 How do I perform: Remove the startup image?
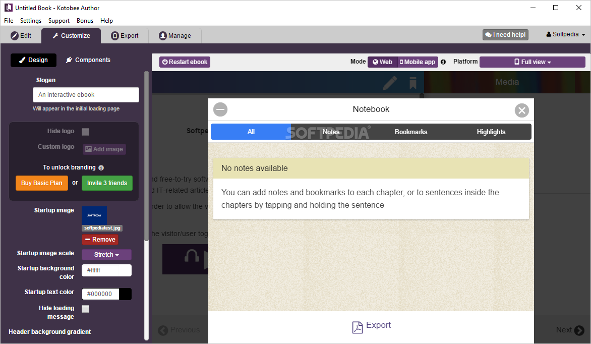tap(100, 240)
